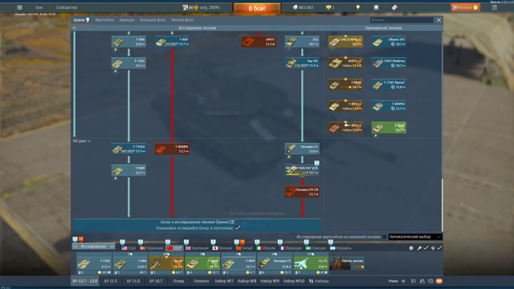
Task: Select the Германия nation tab
Action: (151, 248)
